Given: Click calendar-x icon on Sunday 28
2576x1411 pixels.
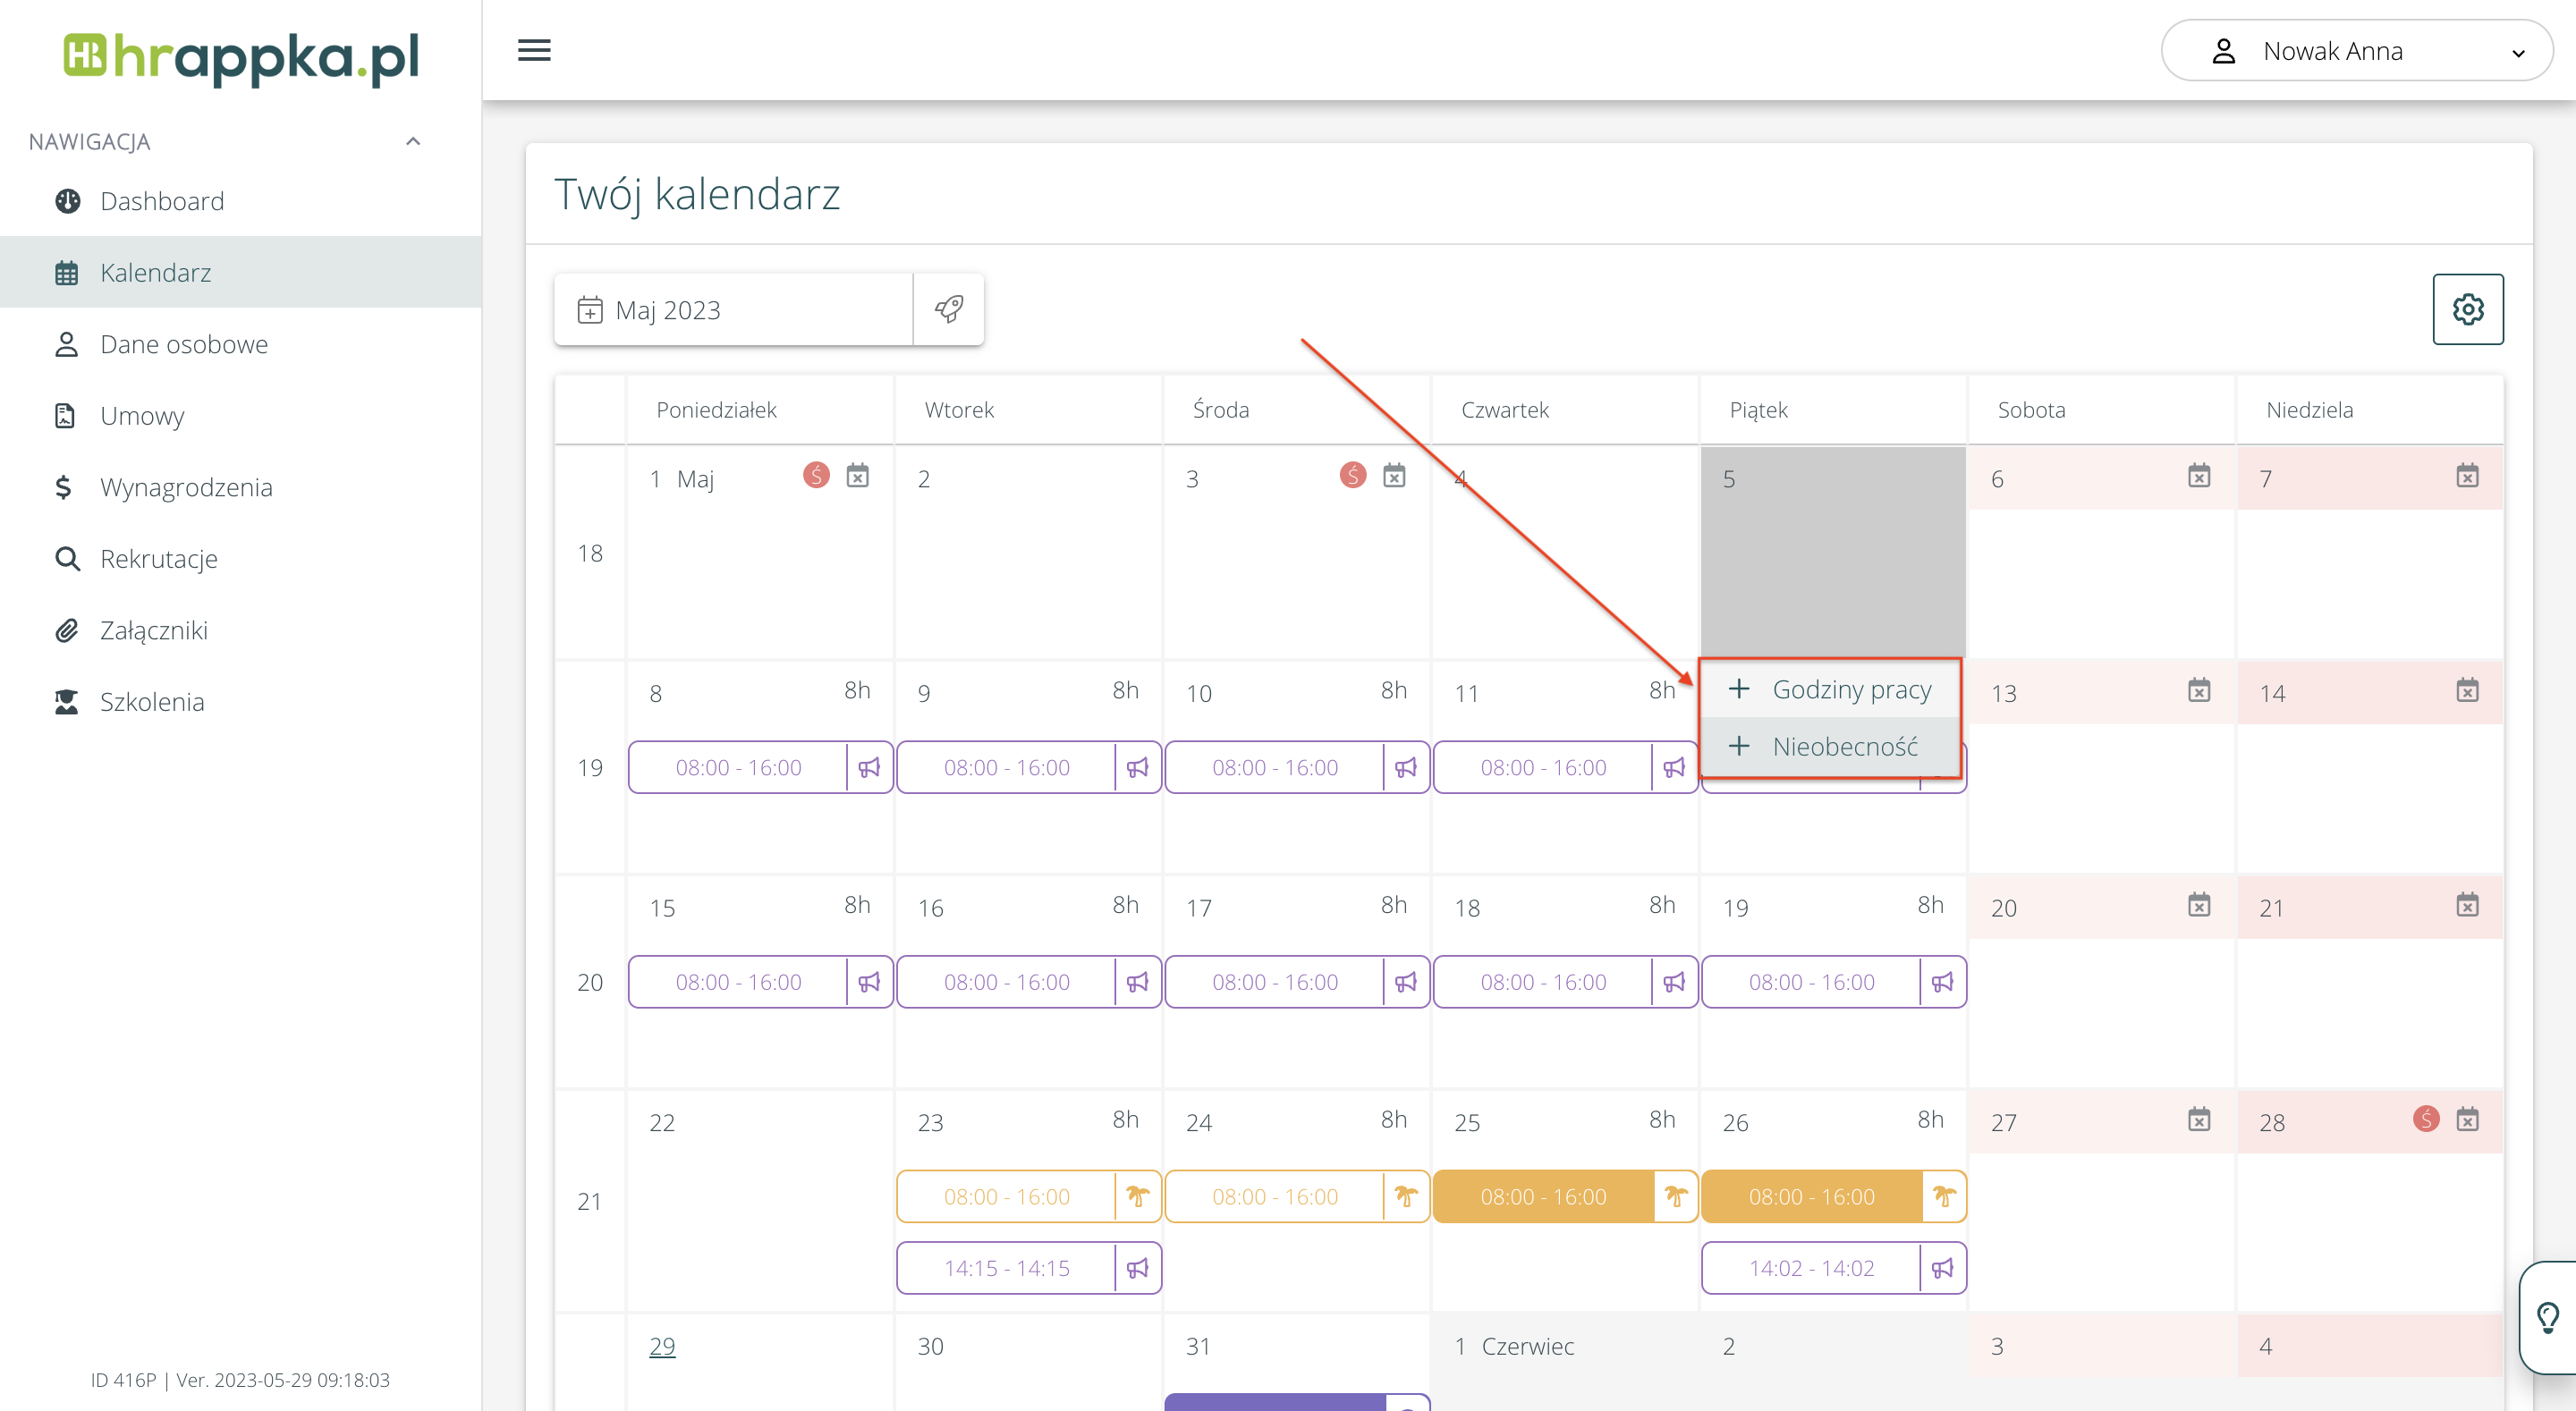Looking at the screenshot, I should point(2467,1119).
